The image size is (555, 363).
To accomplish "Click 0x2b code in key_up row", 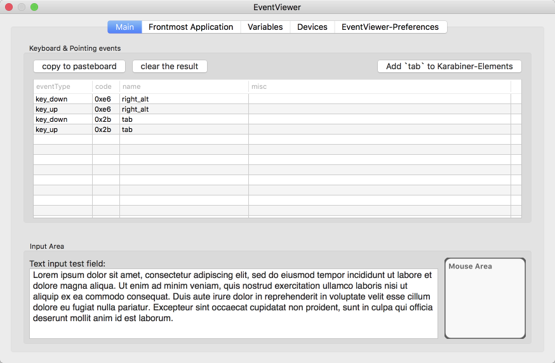I will [106, 129].
